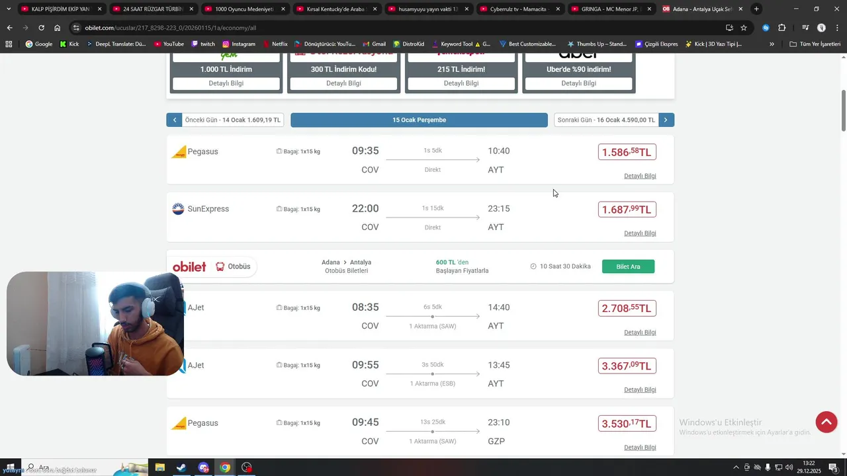The height and width of the screenshot is (476, 847).
Task: Open the notification center icon
Action: [x=833, y=467]
